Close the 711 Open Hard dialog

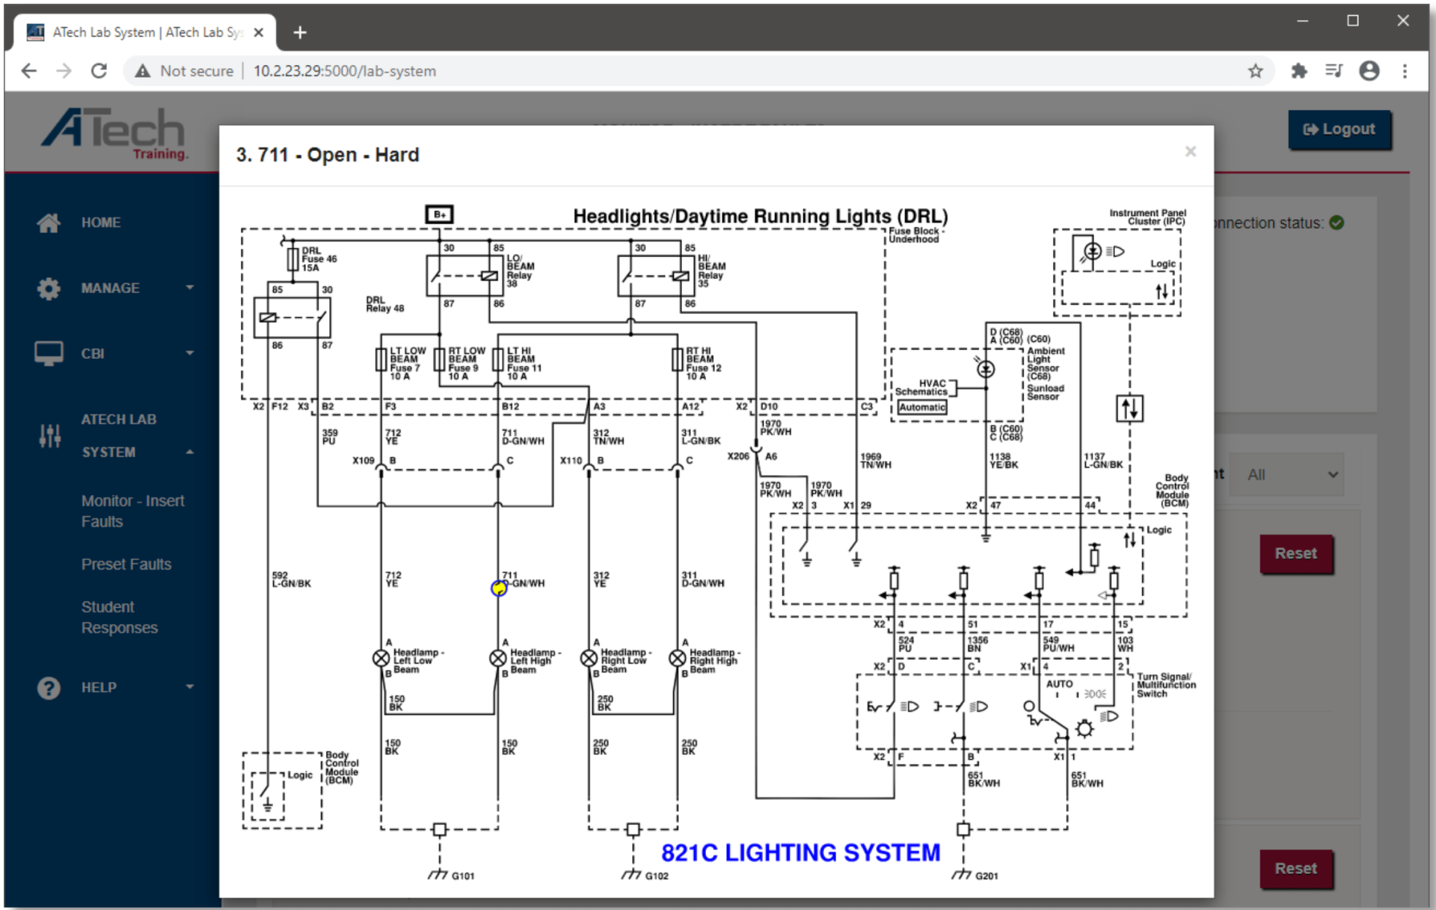pyautogui.click(x=1190, y=152)
